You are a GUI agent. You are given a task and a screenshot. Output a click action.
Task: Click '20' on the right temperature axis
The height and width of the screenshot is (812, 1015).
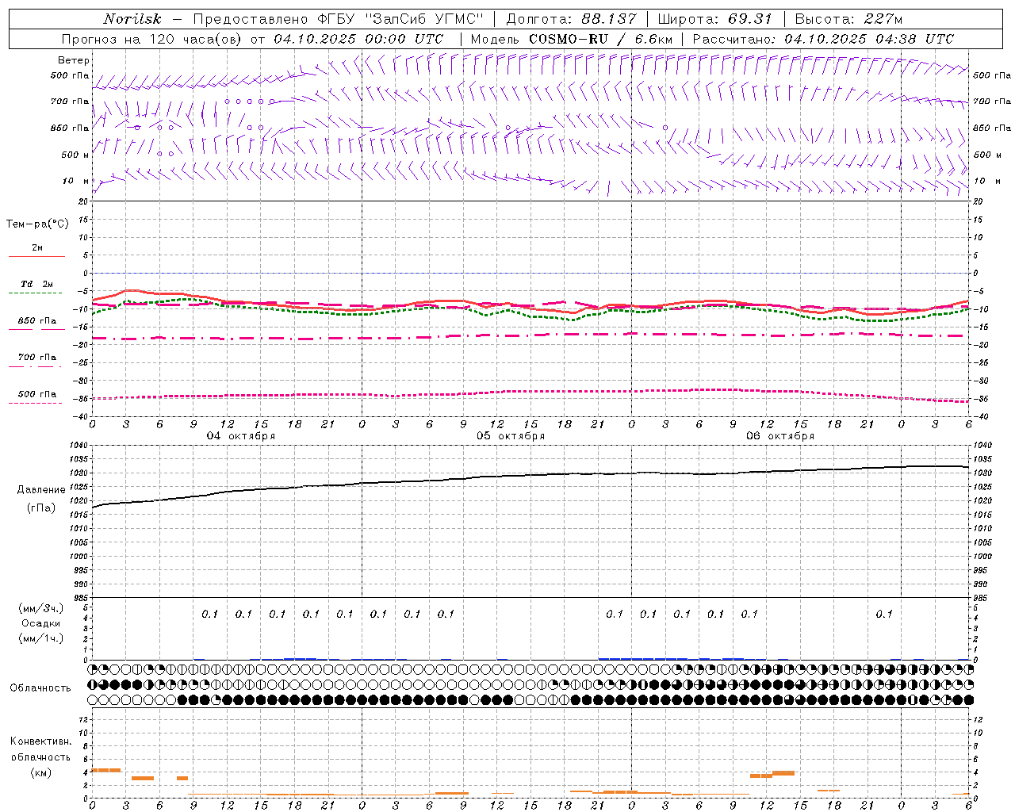[978, 201]
